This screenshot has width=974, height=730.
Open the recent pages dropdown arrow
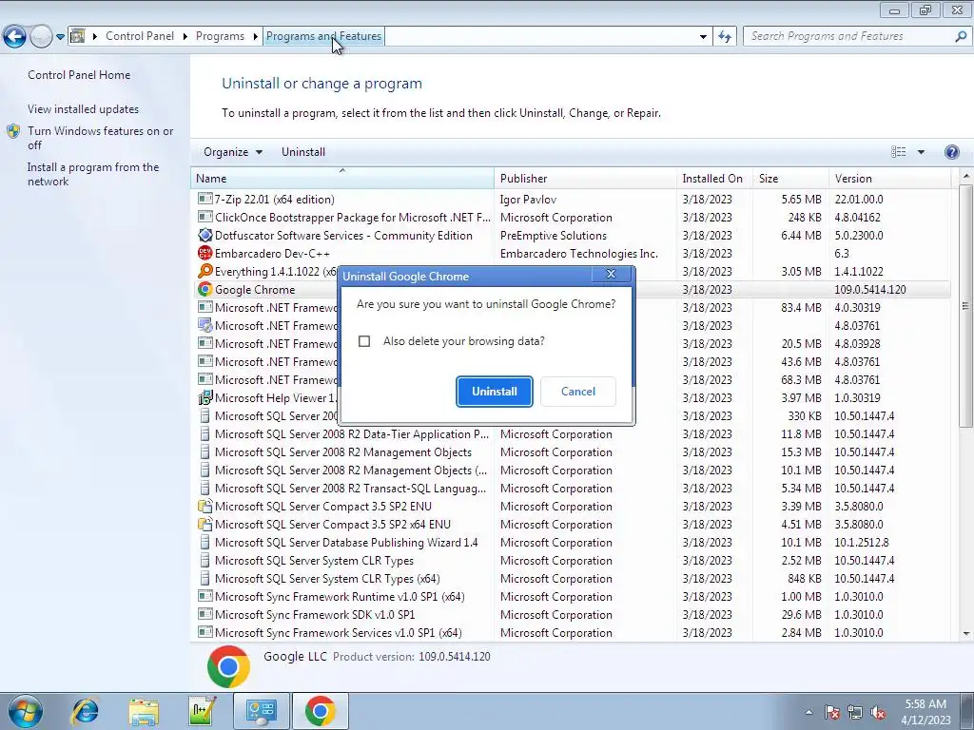tap(60, 37)
